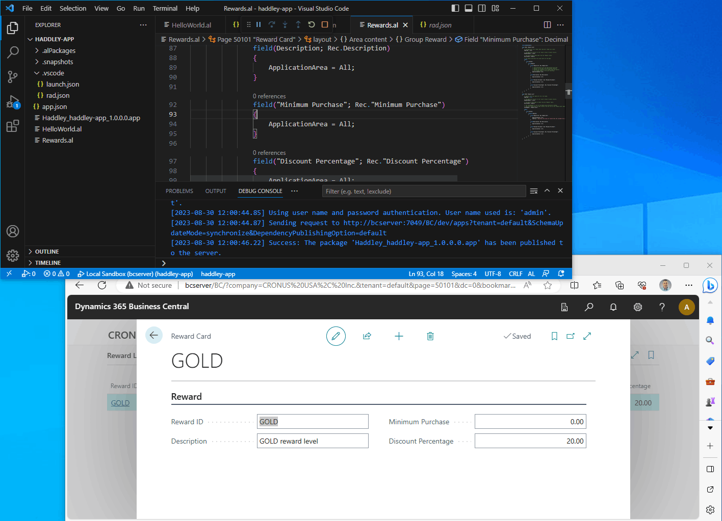Open the Terminal menu
This screenshot has width=722, height=521.
coord(165,8)
